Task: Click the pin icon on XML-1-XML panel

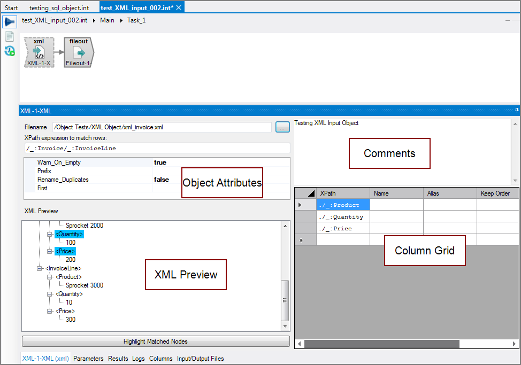Action: tap(517, 111)
